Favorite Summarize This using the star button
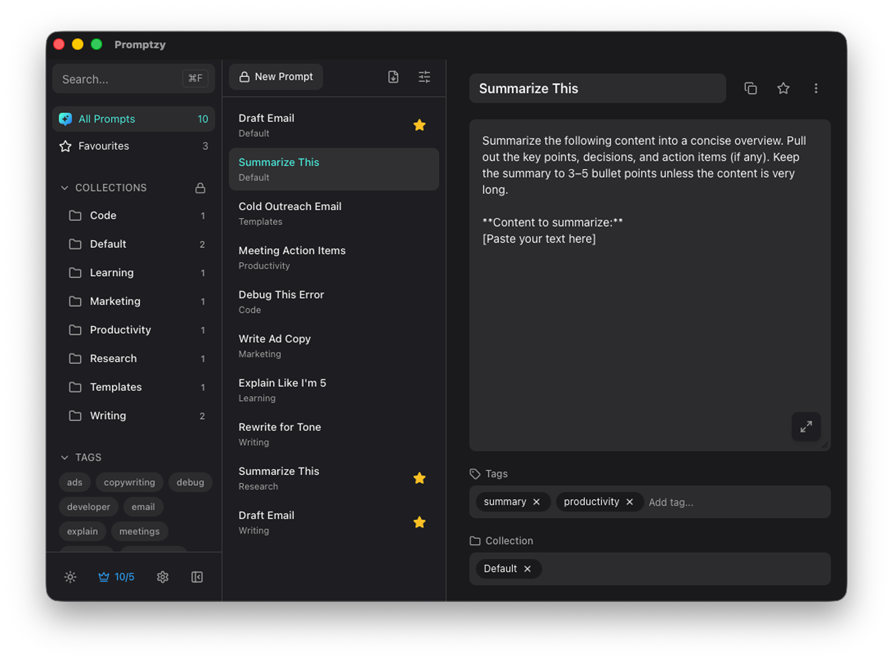 (x=783, y=88)
